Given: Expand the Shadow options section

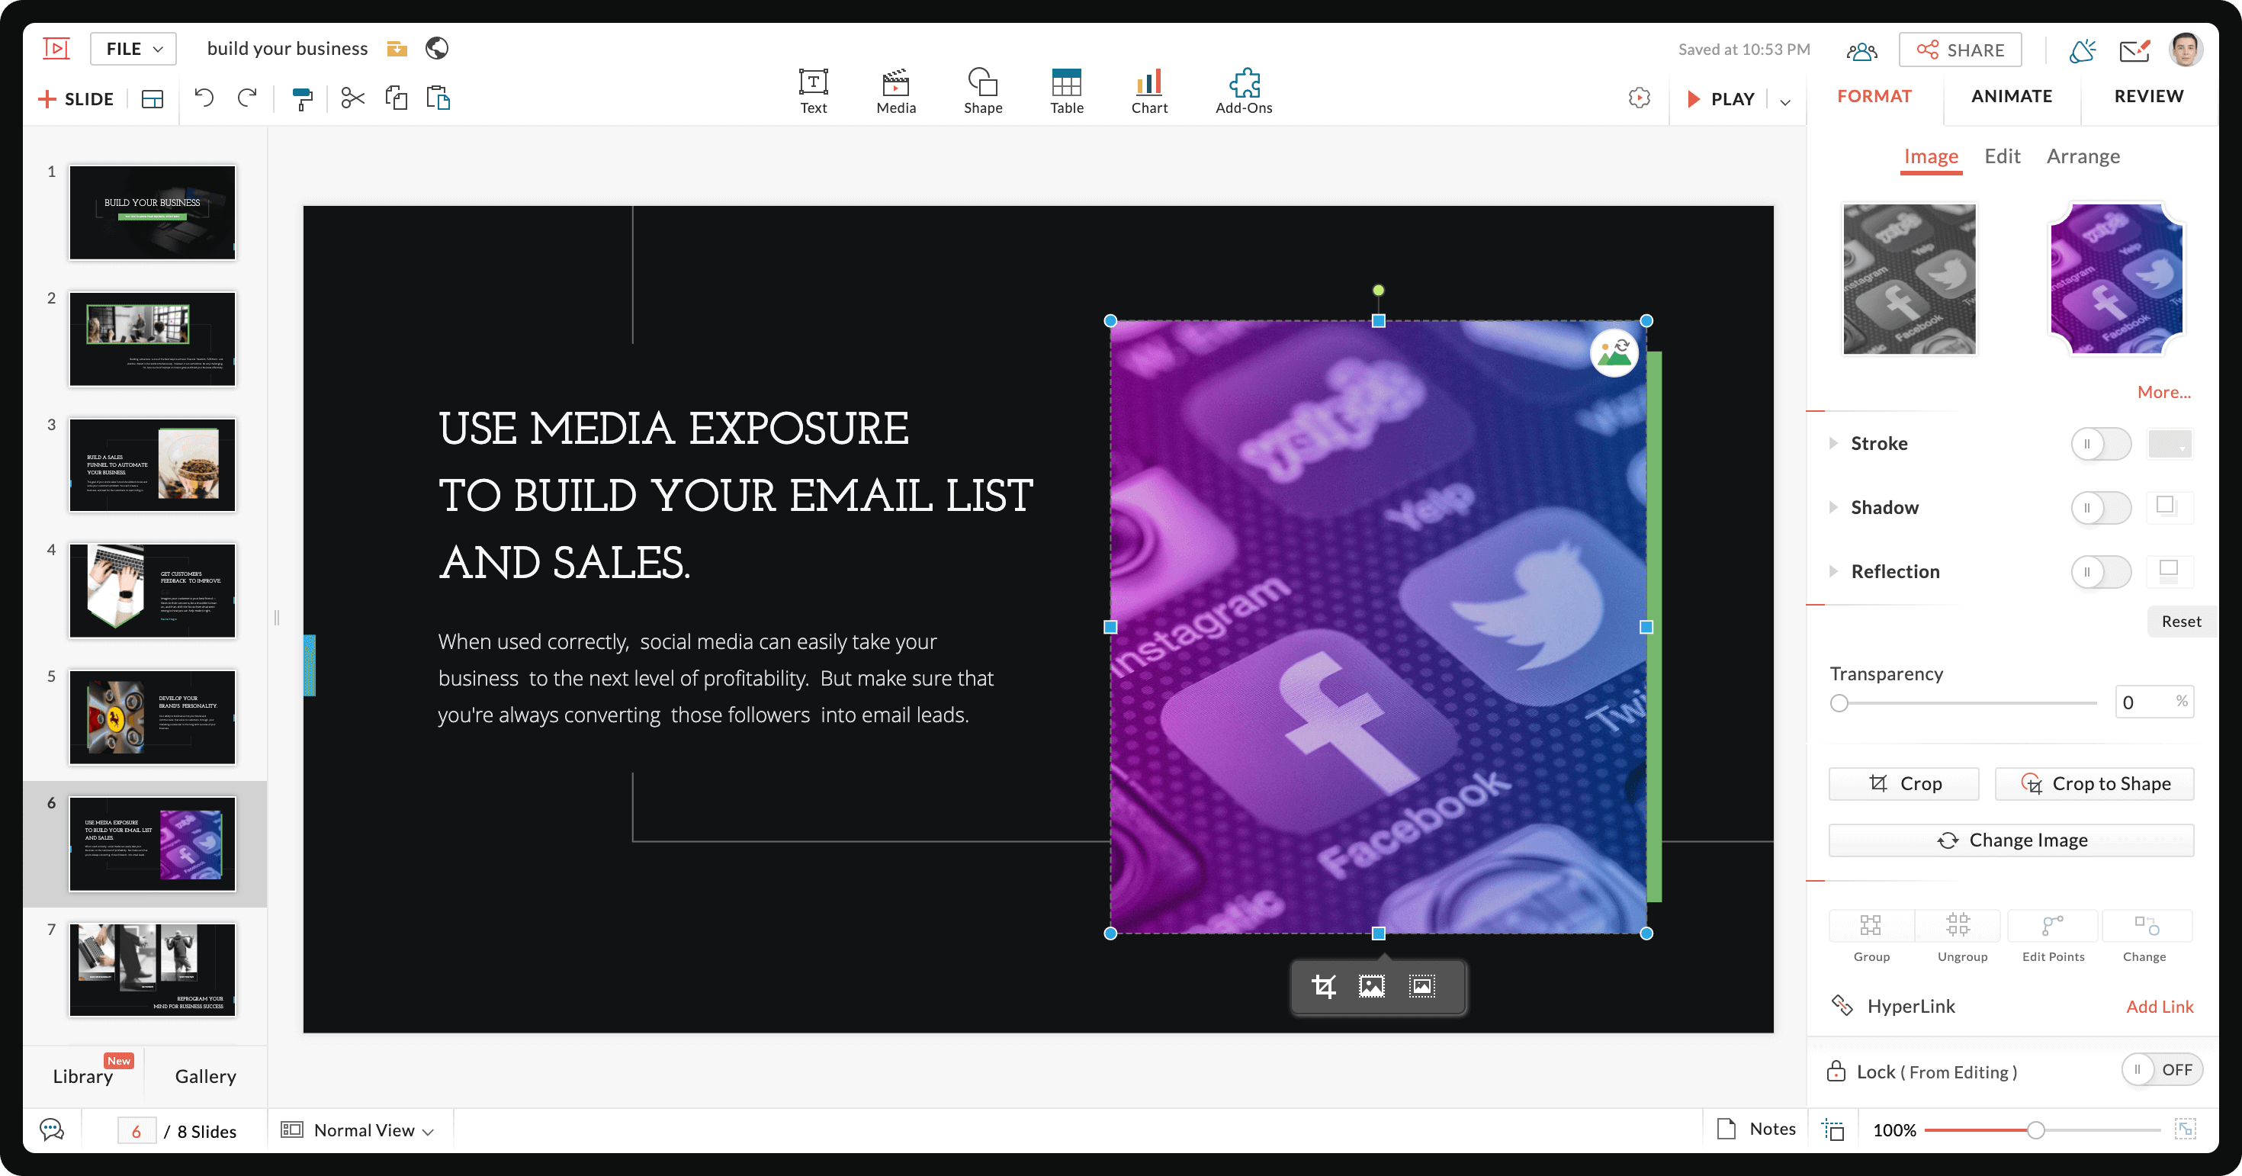Looking at the screenshot, I should pyautogui.click(x=1834, y=506).
